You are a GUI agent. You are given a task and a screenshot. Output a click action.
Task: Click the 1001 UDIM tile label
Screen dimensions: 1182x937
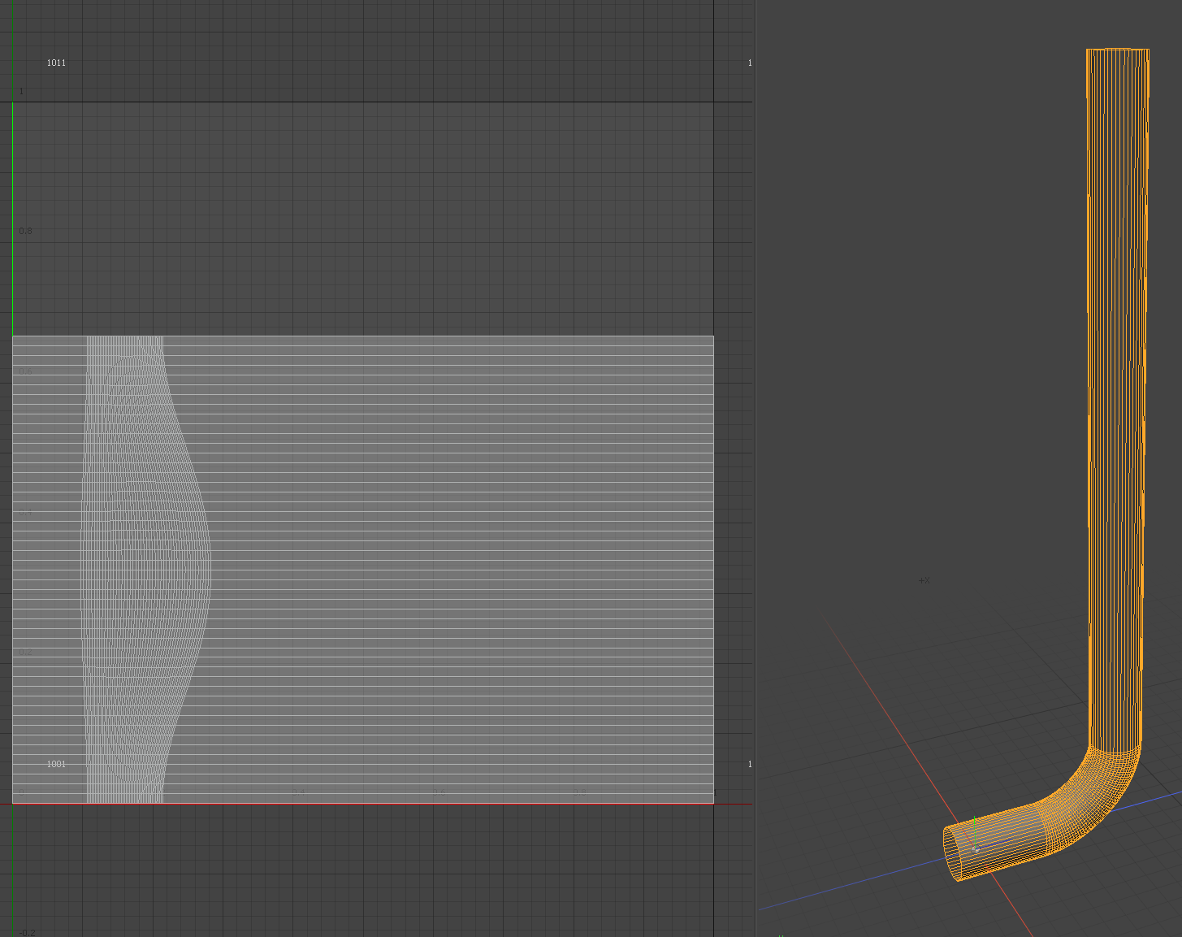point(56,764)
